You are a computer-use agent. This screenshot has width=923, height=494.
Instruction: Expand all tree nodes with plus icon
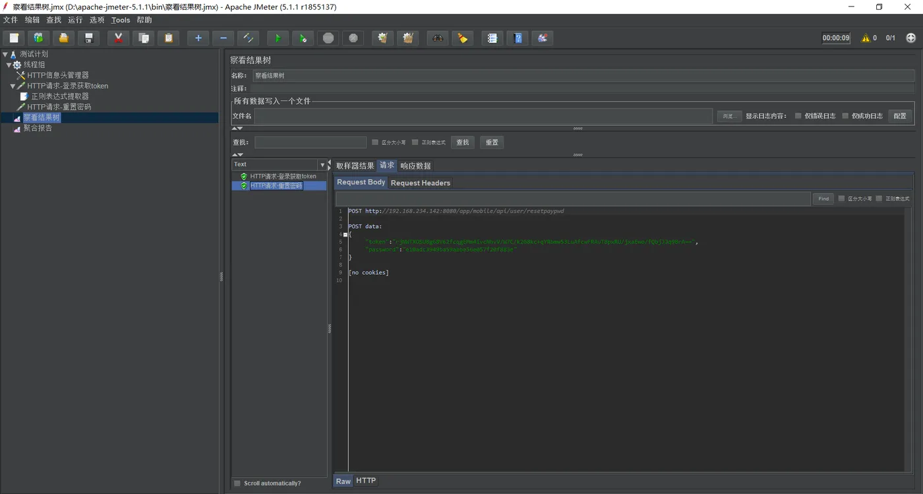(x=198, y=38)
